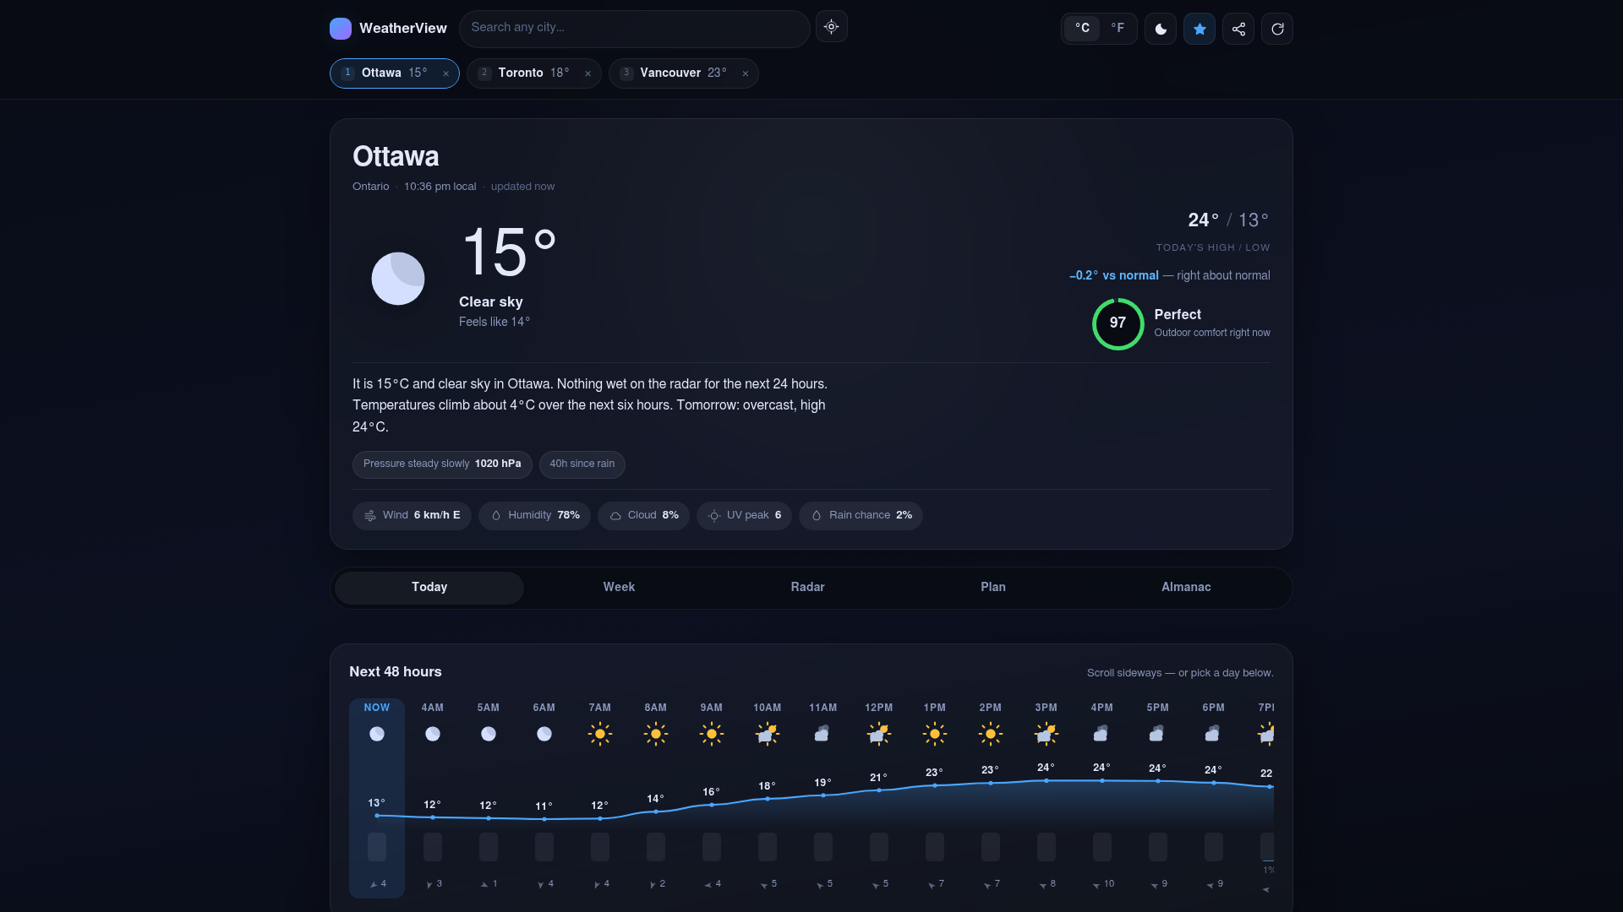
Task: Click the 6PM cloudy icon
Action: coord(1212,734)
